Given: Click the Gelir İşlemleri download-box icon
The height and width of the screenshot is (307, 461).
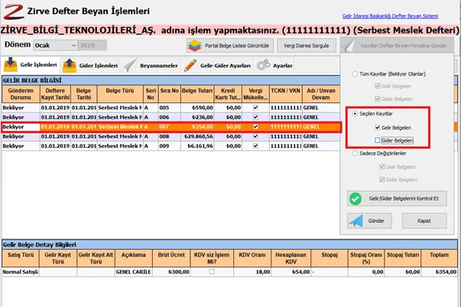Looking at the screenshot, I should click(11, 65).
